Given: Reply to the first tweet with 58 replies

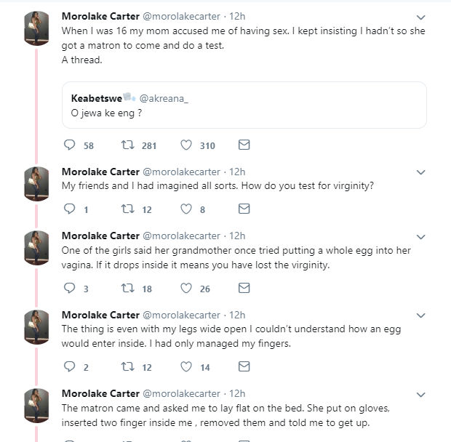Looking at the screenshot, I should pyautogui.click(x=70, y=145).
